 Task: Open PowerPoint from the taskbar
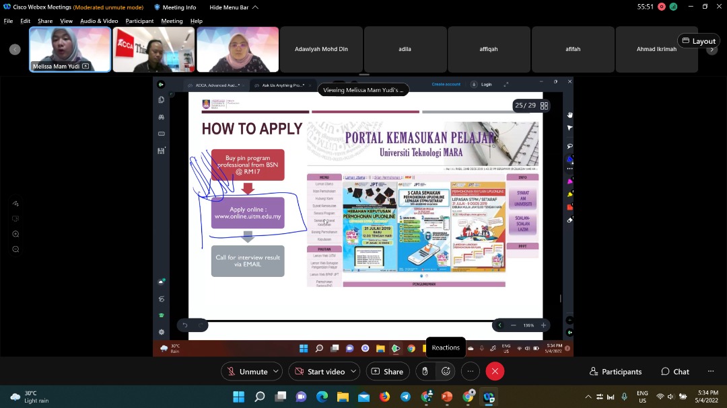tap(447, 397)
